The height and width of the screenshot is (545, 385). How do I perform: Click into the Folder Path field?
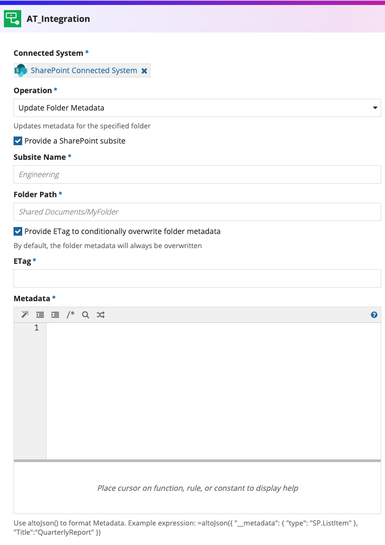[197, 212]
